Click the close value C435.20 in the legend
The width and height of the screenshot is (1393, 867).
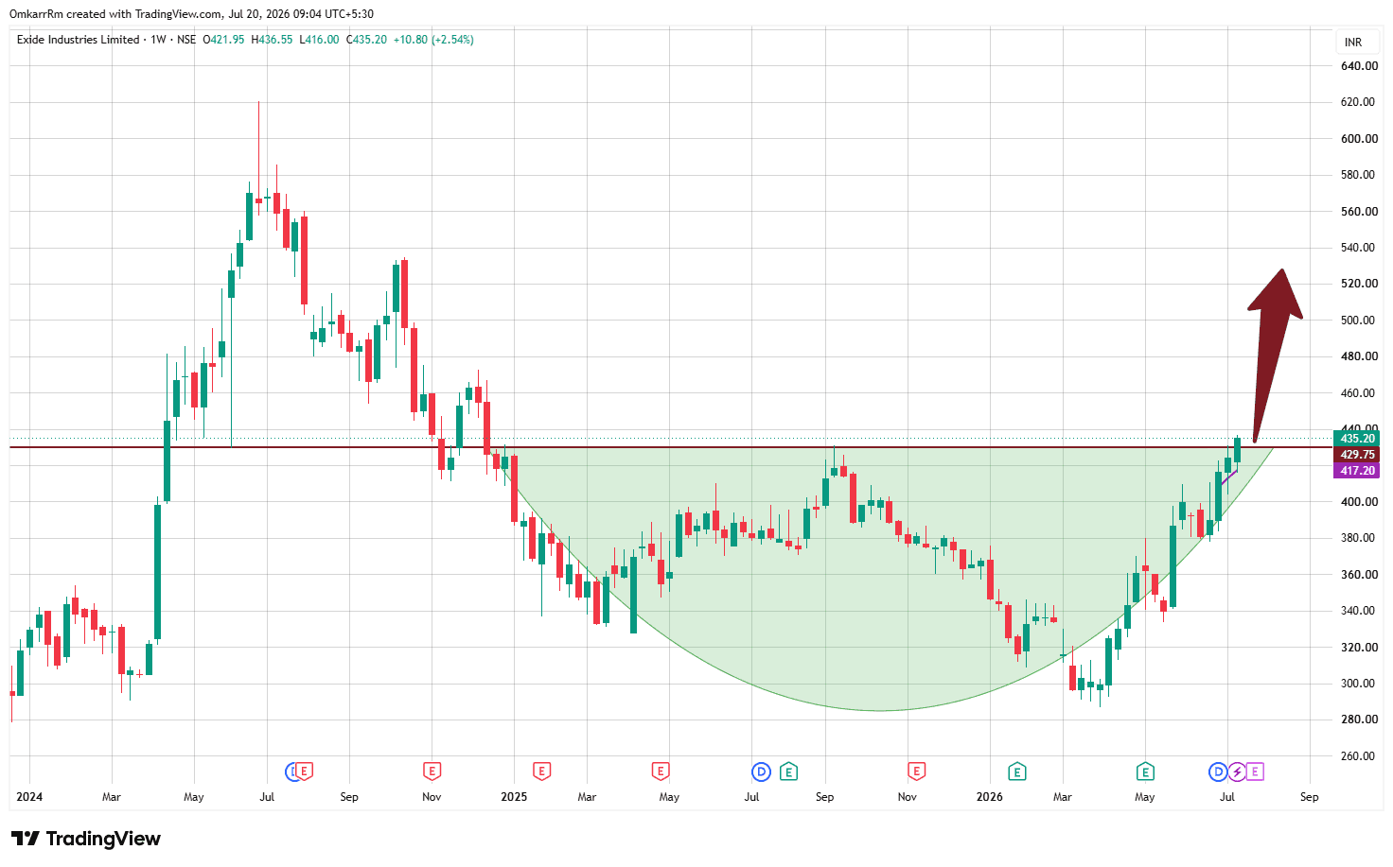(x=367, y=40)
